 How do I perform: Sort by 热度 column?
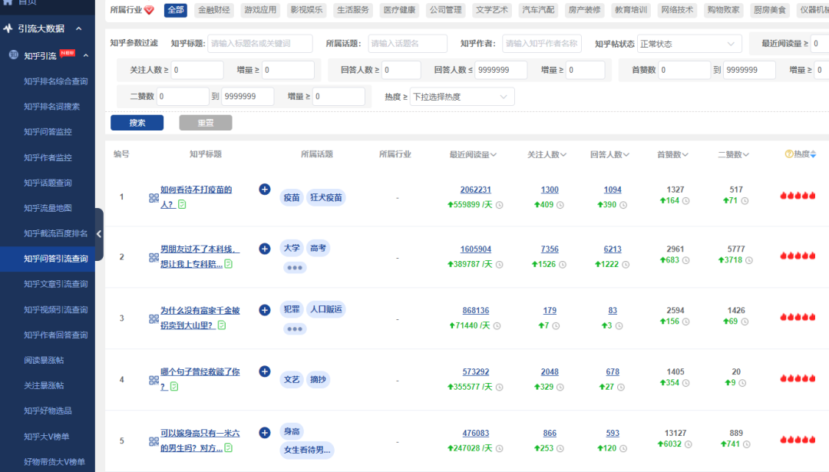[813, 154]
